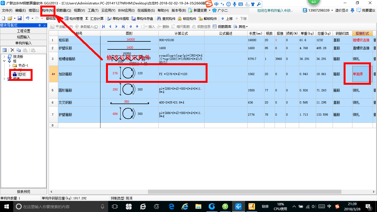Open Task View on the taskbar
Viewport: 377px width, 212px height.
(x=115, y=206)
